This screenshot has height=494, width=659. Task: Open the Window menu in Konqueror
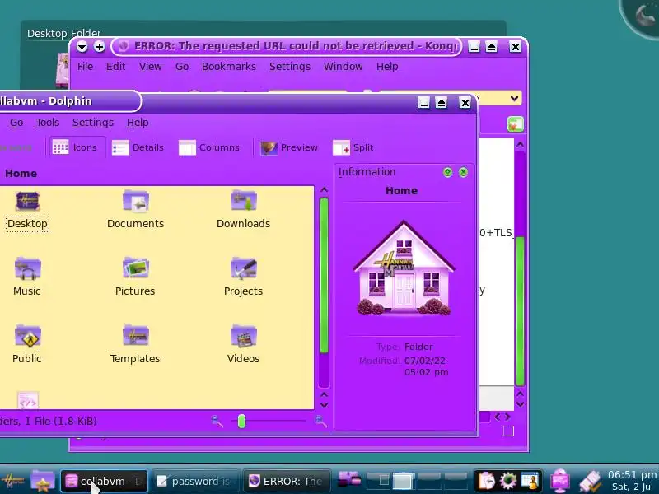(x=343, y=67)
